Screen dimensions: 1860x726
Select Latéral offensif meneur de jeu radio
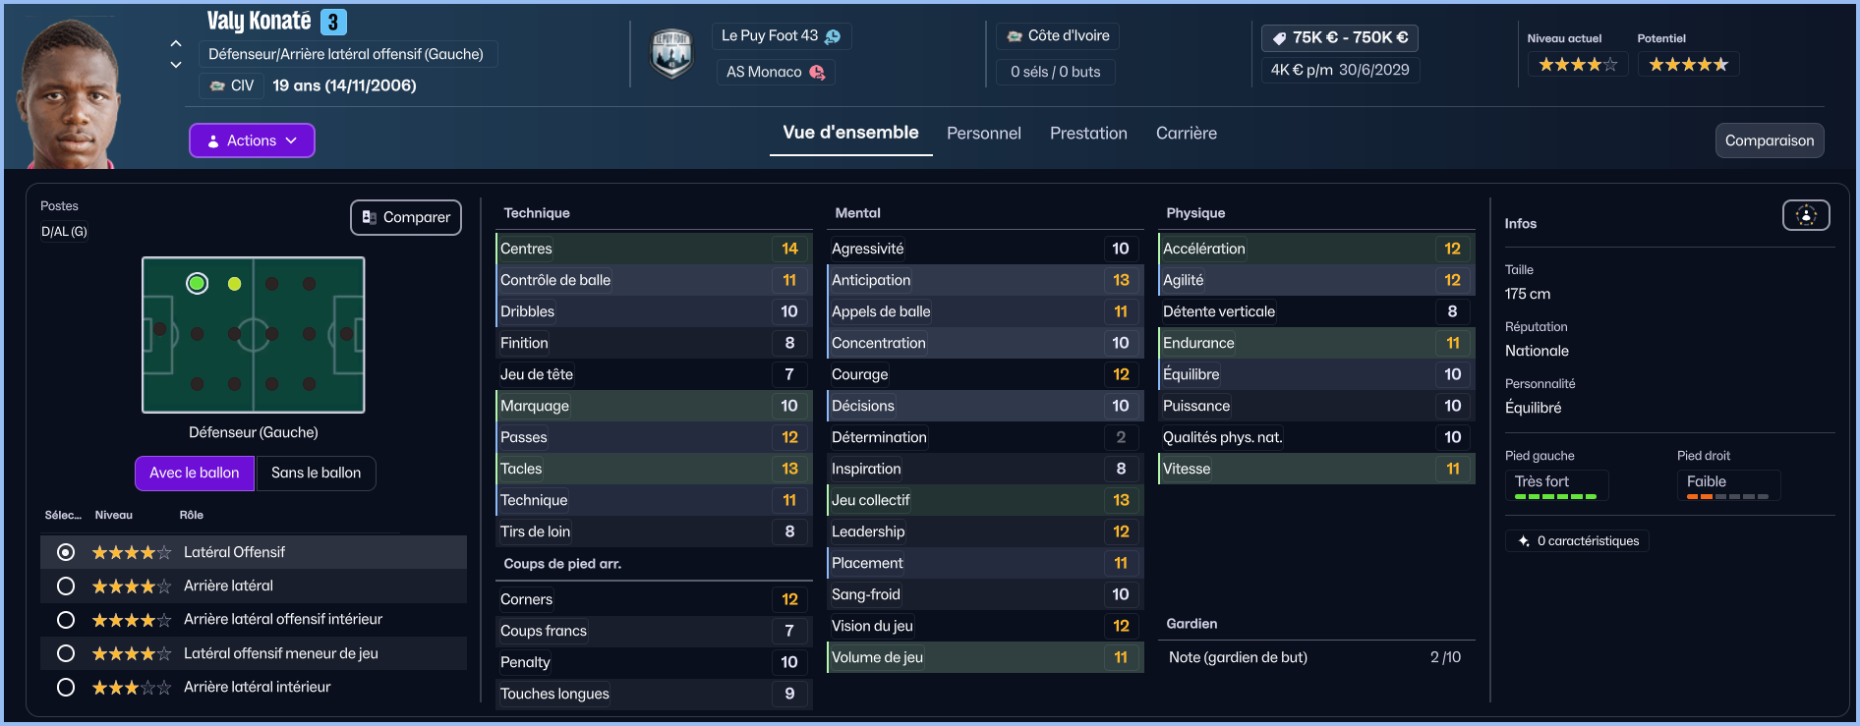(66, 653)
